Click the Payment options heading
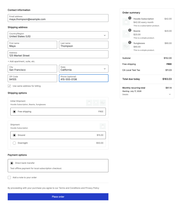 [17, 155]
